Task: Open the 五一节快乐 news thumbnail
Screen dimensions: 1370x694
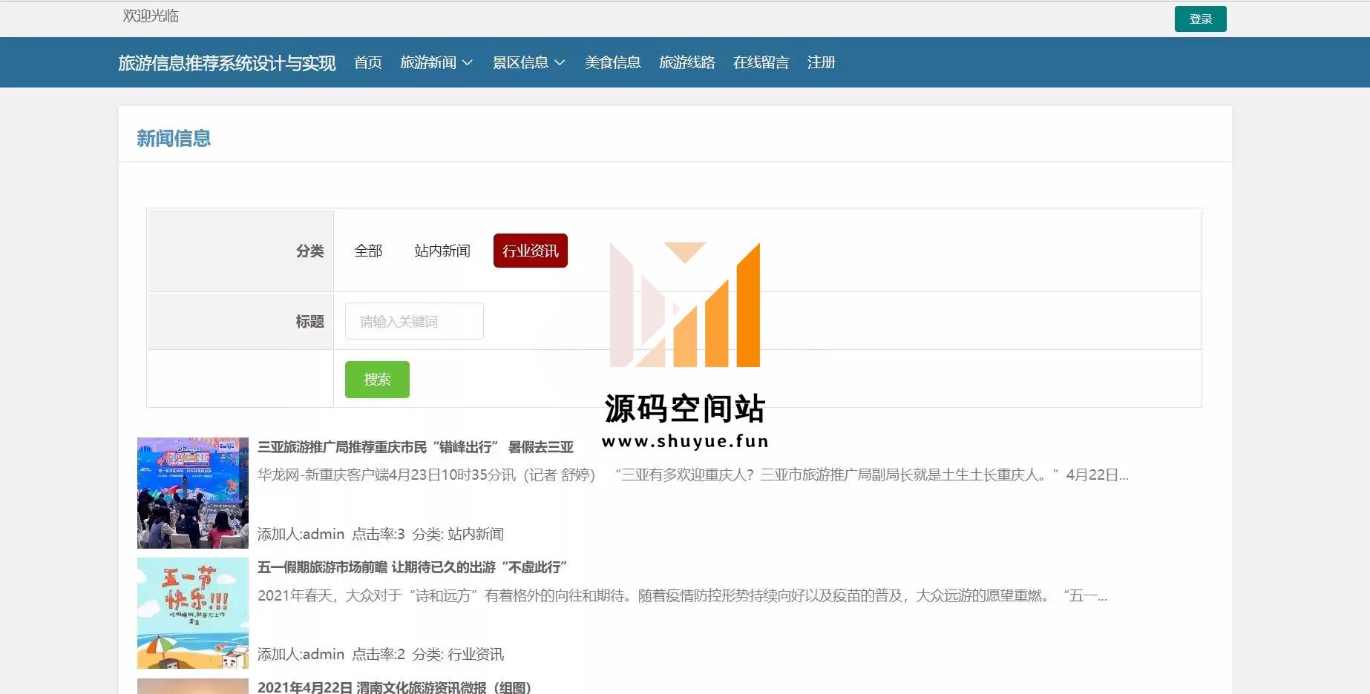Action: (193, 613)
